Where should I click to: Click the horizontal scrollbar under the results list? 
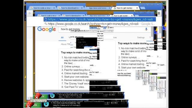[x=63, y=91]
